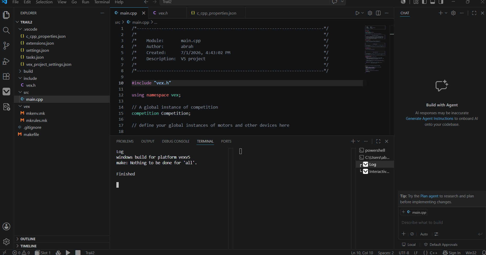
Task: Open new terminal launch profile dropdown
Action: point(359,141)
